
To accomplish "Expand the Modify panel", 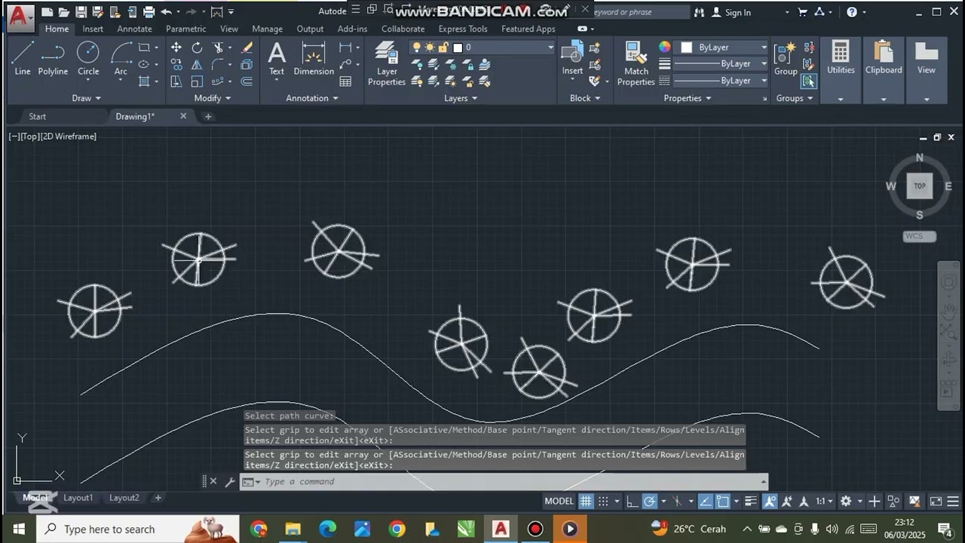I will pyautogui.click(x=213, y=98).
